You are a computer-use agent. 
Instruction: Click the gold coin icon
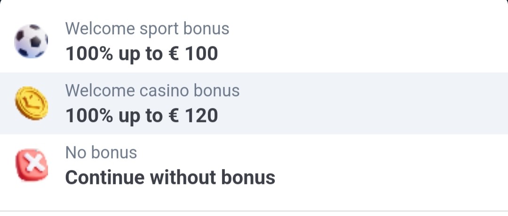[32, 103]
